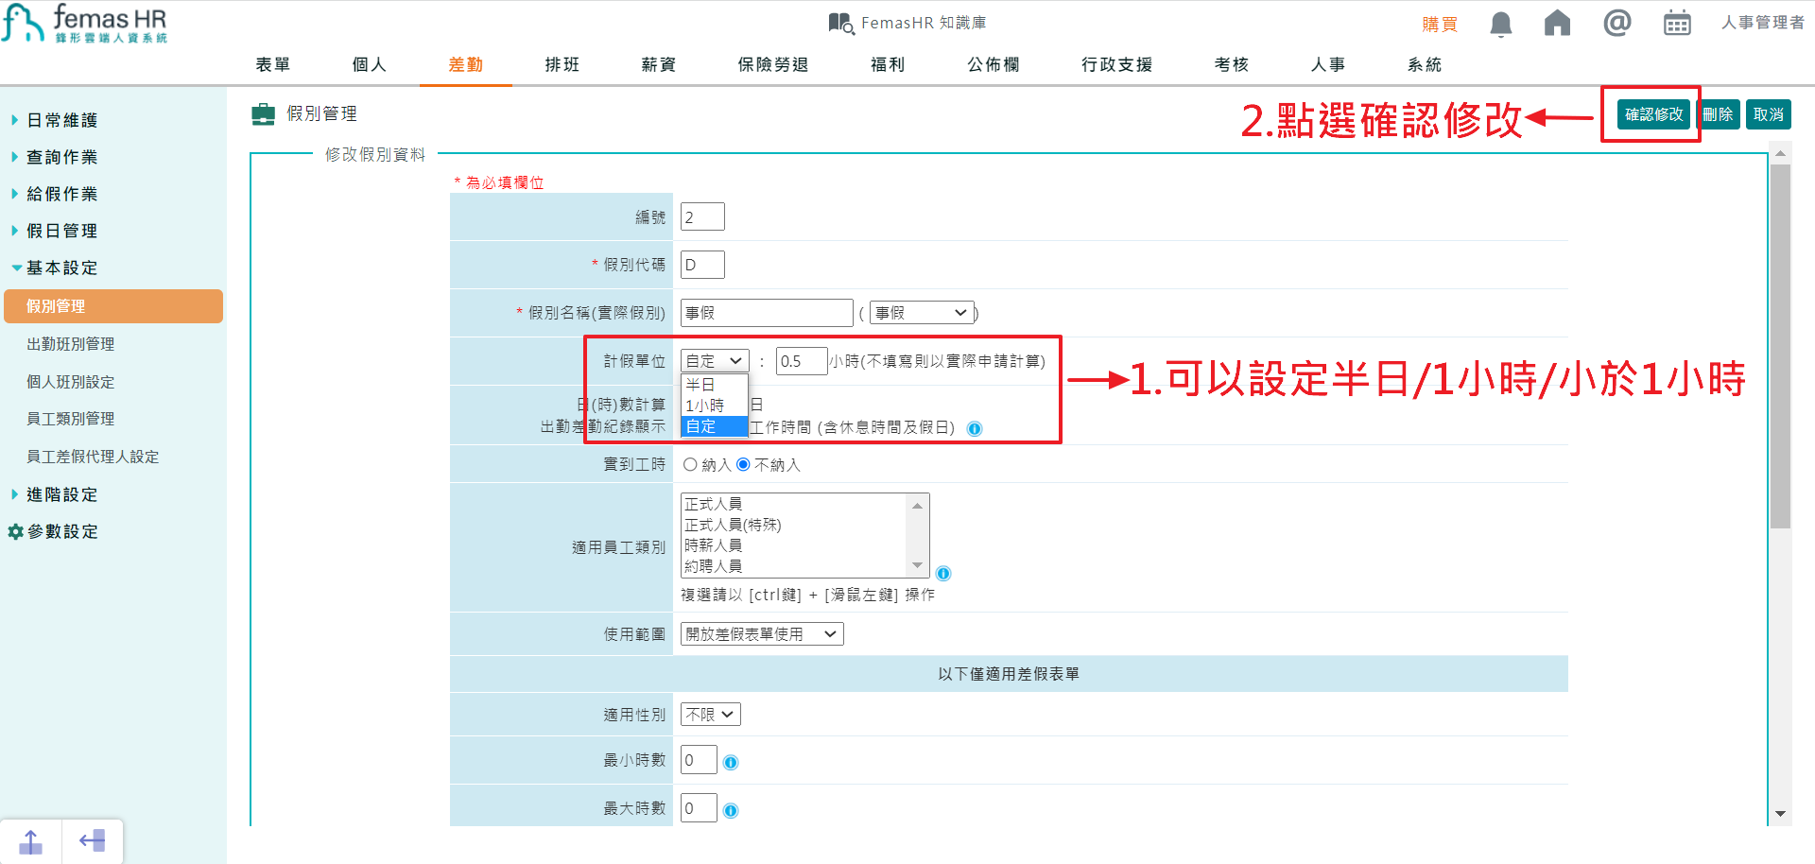Open the 使用範圍 dropdown 開放差假表單使用

[761, 633]
